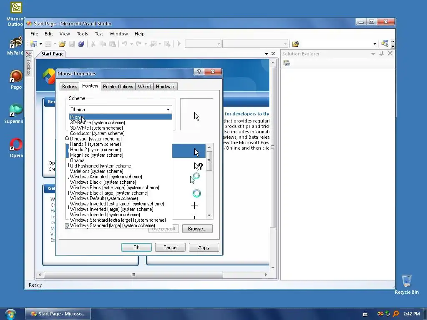Open the File menu

point(34,34)
